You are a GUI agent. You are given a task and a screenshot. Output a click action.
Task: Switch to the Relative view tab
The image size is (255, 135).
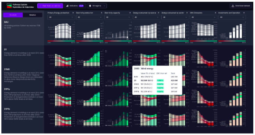pyautogui.click(x=32, y=15)
